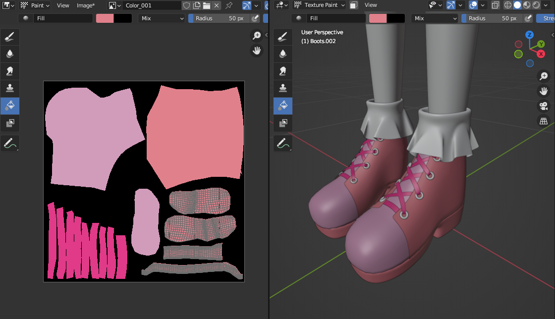Toggle radius pressure sensitivity in the image editor

pos(255,18)
